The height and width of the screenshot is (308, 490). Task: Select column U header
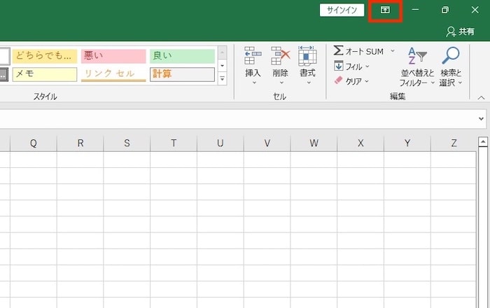coord(220,143)
